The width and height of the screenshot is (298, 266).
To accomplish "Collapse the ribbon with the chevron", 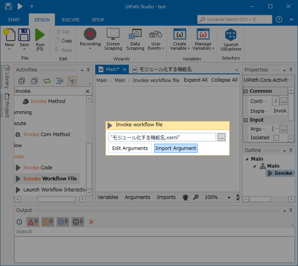I will click(x=291, y=19).
